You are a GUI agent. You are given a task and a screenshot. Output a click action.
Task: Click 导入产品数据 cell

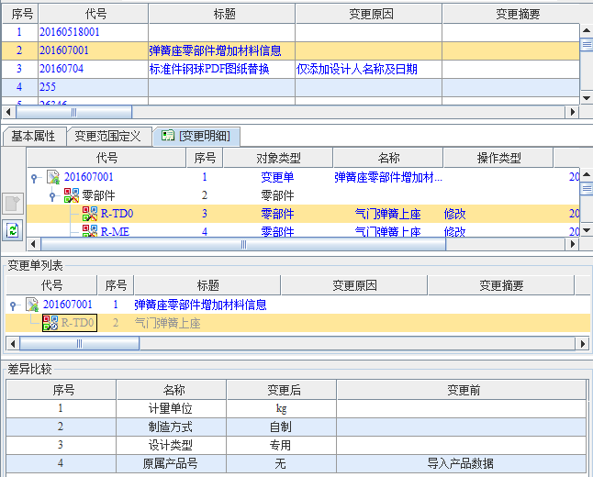[460, 463]
